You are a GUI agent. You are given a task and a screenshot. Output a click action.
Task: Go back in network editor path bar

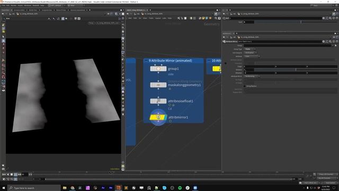coord(128,14)
